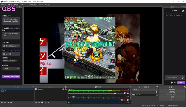Unmute the desktop audio red speaker
The width and height of the screenshot is (186, 107).
click(x=125, y=100)
